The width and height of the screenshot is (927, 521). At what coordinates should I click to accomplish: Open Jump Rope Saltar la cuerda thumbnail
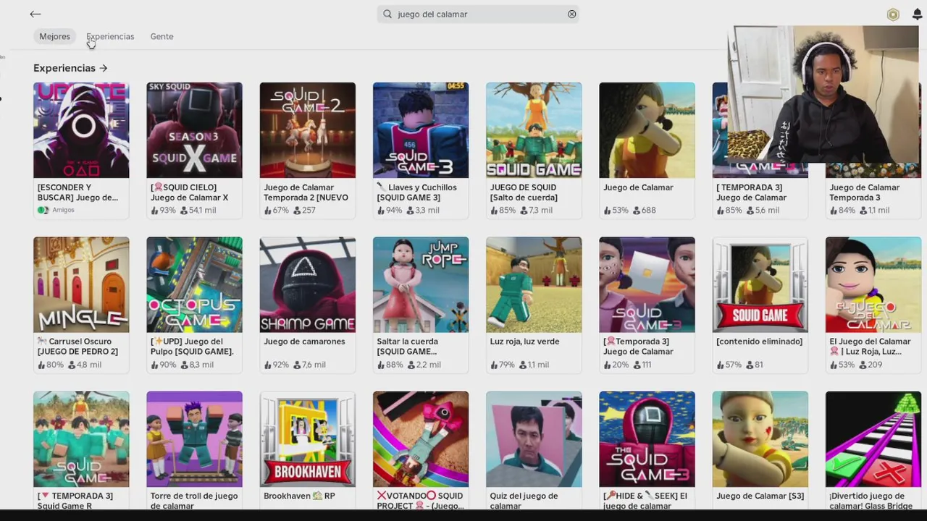pos(421,284)
